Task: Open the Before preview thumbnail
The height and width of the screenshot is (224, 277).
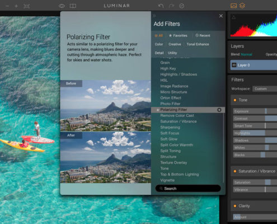Action: coord(106,106)
